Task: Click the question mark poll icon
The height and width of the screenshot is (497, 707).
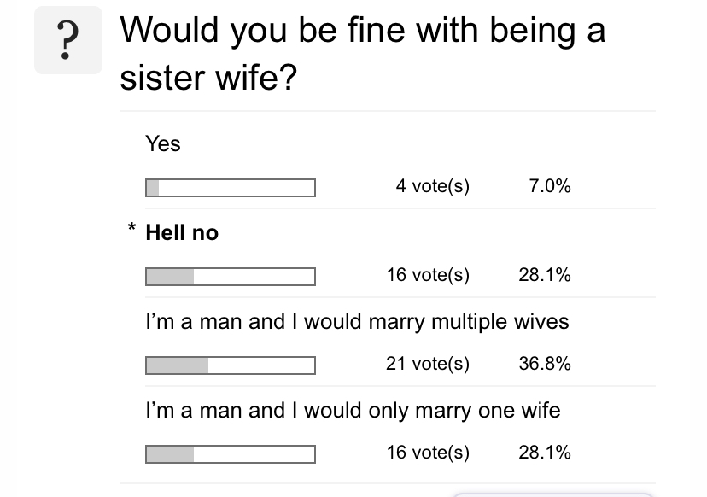Action: pyautogui.click(x=68, y=40)
